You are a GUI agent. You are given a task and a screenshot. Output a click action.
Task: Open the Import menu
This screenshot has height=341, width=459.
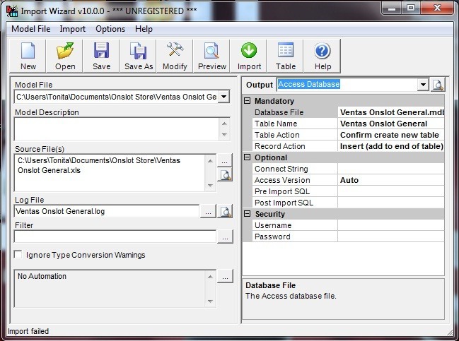coord(73,29)
